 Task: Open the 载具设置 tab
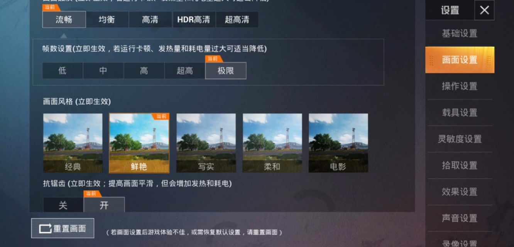[460, 112]
